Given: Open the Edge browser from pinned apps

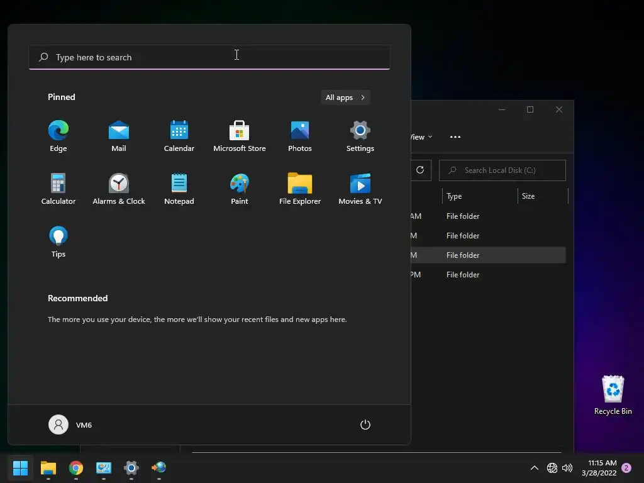Looking at the screenshot, I should tap(58, 136).
